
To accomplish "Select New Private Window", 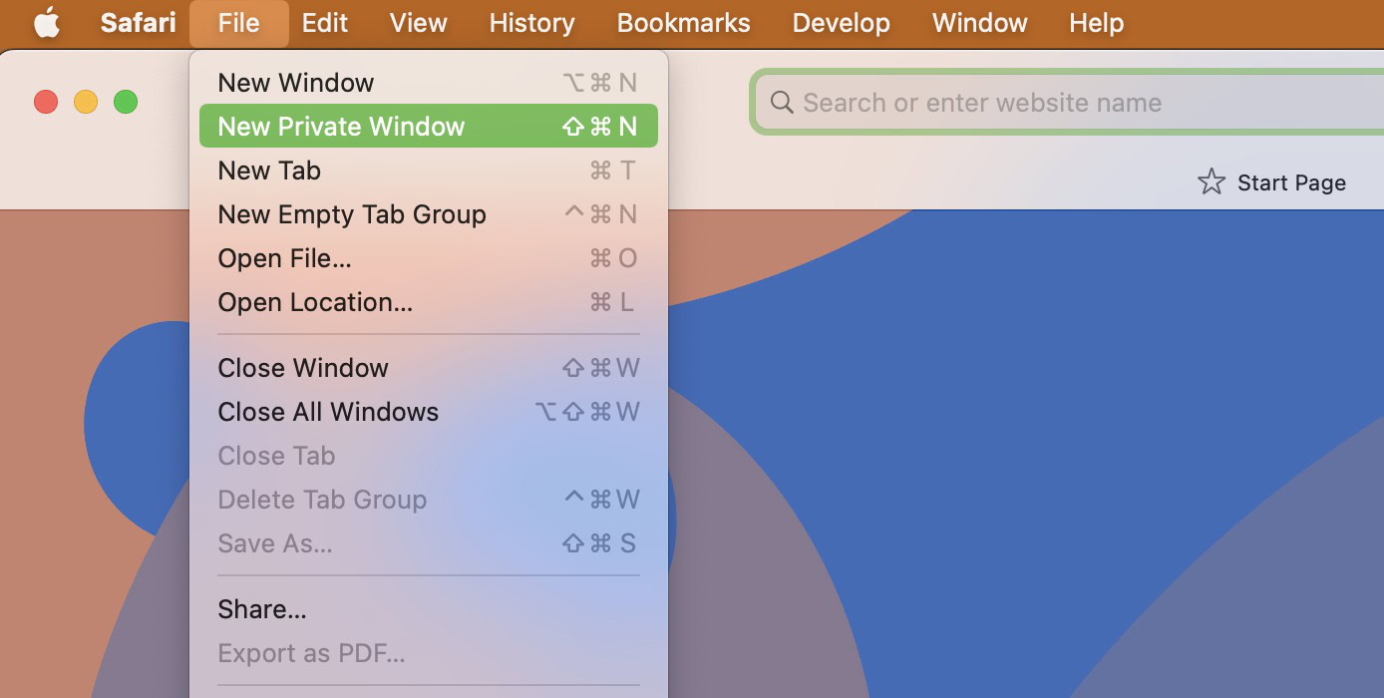I will tap(429, 127).
